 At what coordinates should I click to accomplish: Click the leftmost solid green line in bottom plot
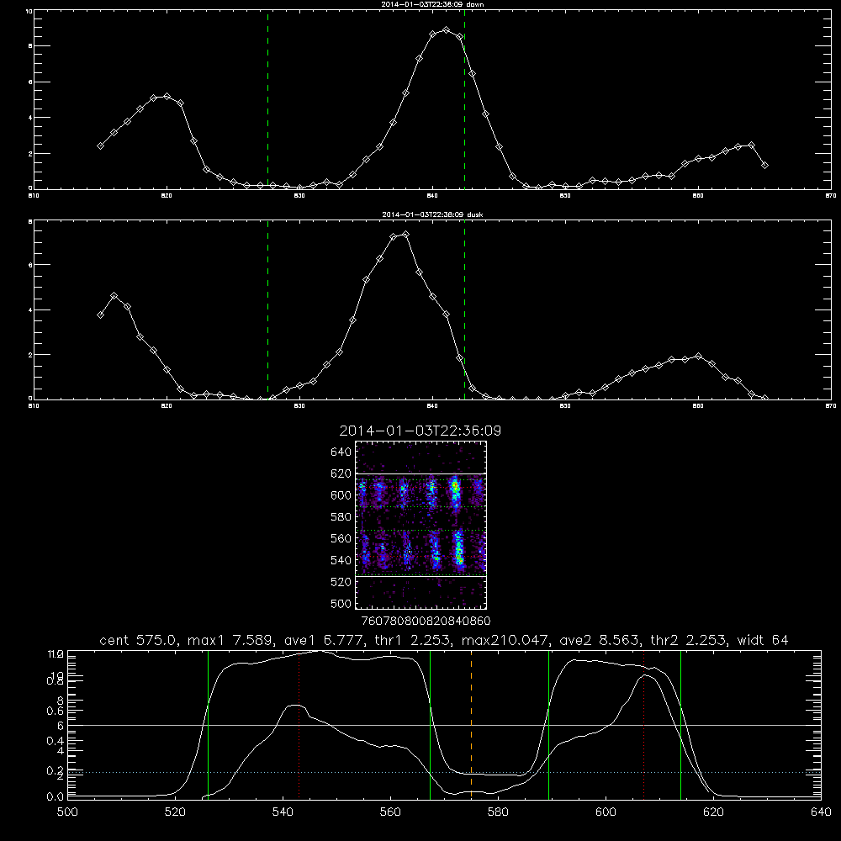point(208,725)
